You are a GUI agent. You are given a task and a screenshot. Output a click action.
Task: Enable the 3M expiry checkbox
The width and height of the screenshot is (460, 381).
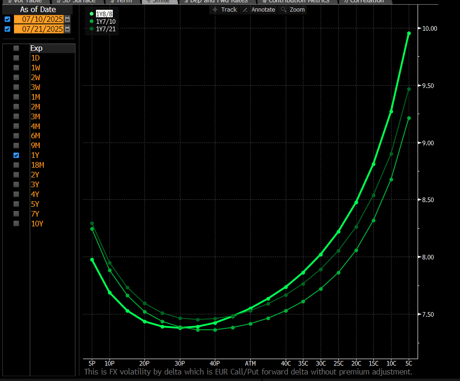pyautogui.click(x=16, y=116)
